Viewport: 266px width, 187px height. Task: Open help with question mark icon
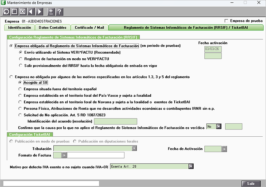tap(59, 12)
